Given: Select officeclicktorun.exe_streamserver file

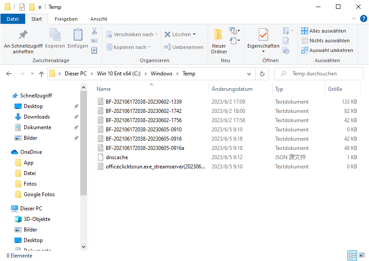Looking at the screenshot, I should coord(155,167).
